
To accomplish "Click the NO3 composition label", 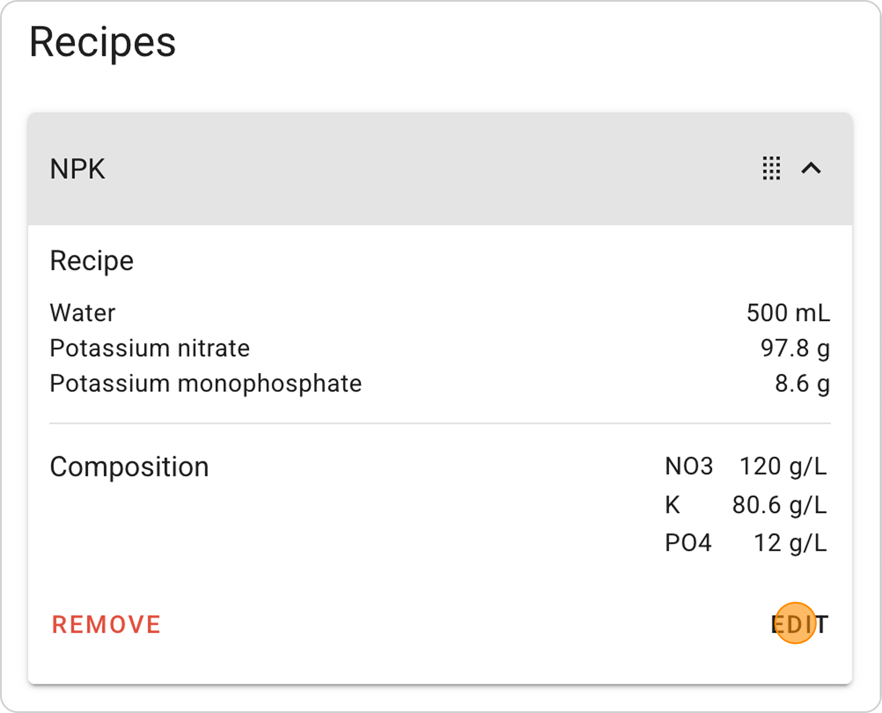I will pos(689,466).
